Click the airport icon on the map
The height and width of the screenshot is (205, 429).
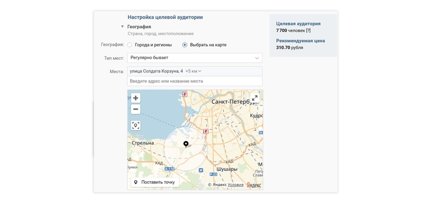click(x=201, y=170)
